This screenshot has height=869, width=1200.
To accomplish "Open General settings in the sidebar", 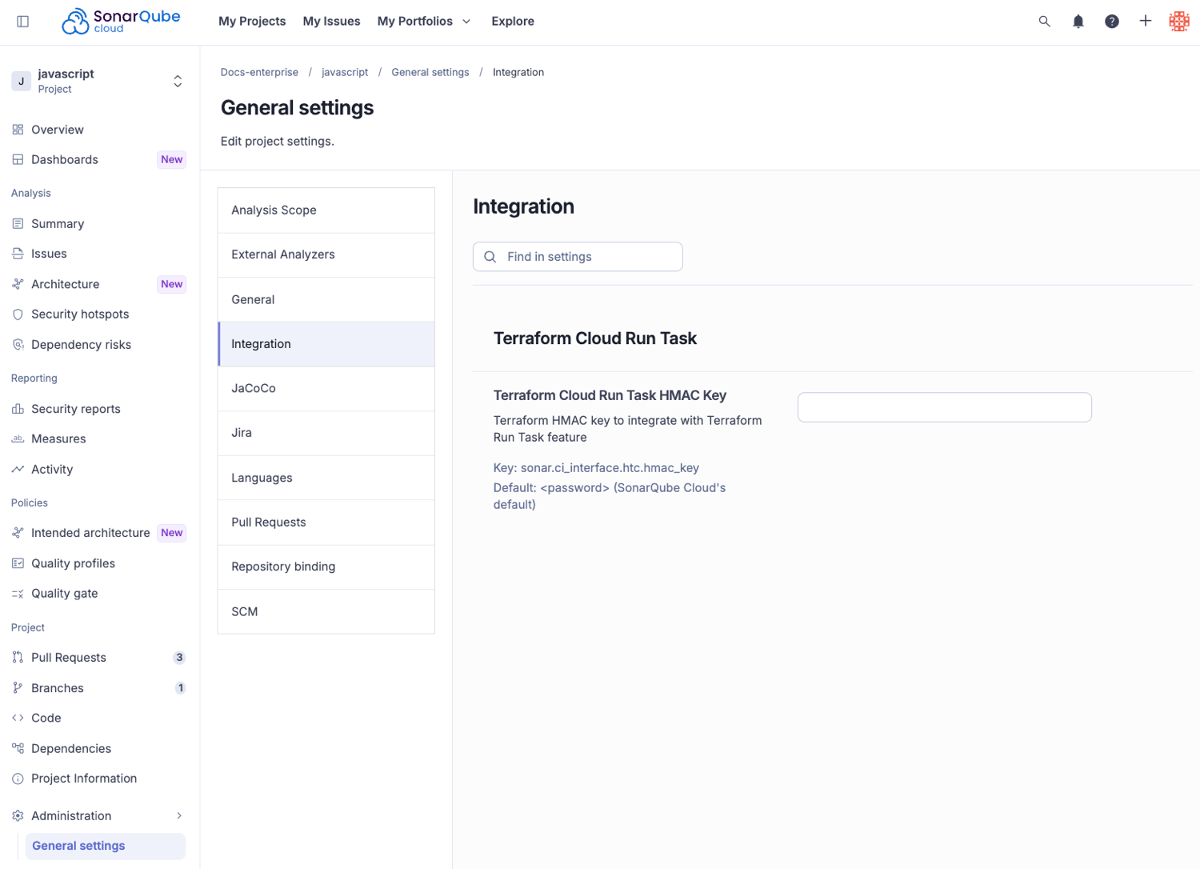I will coord(106,846).
